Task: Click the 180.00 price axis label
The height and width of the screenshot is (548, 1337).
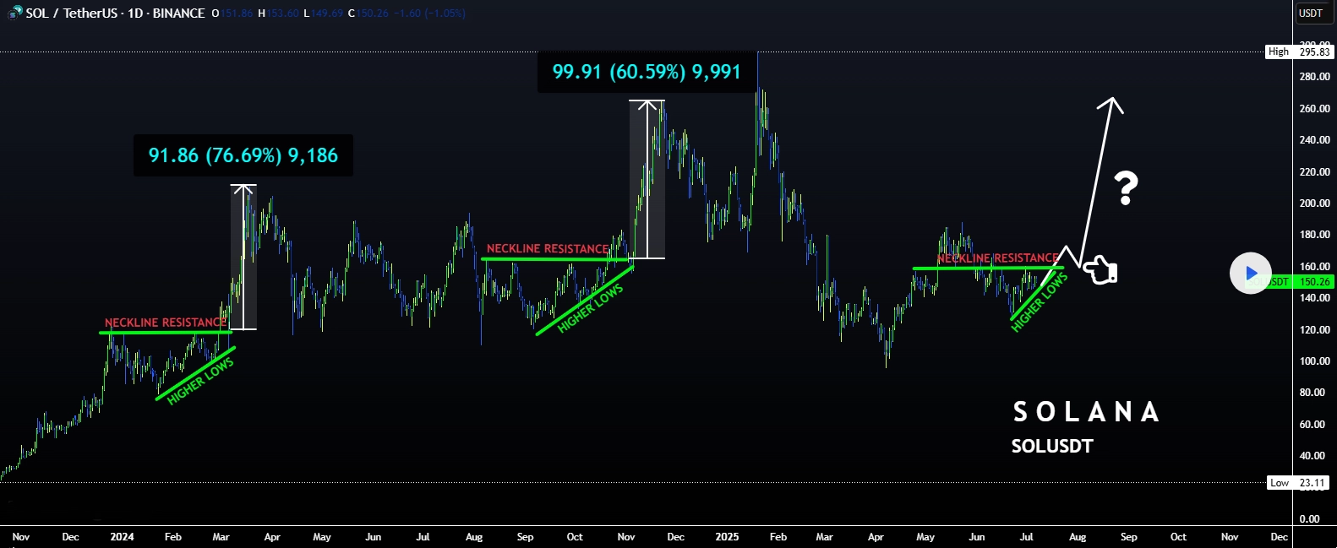Action: point(1315,235)
